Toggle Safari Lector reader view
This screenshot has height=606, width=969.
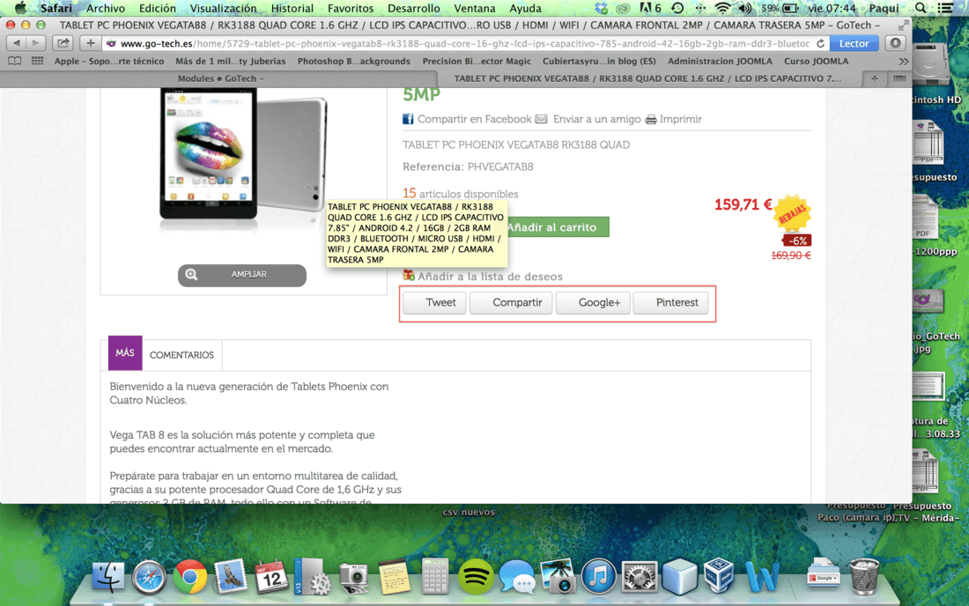854,43
